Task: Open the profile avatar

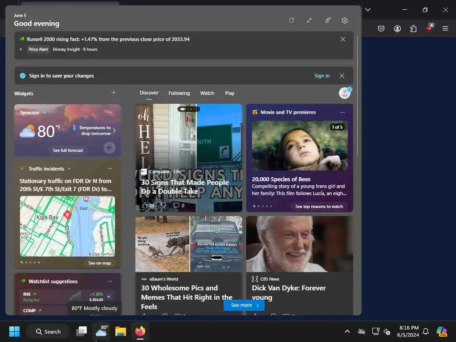Action: click(345, 93)
